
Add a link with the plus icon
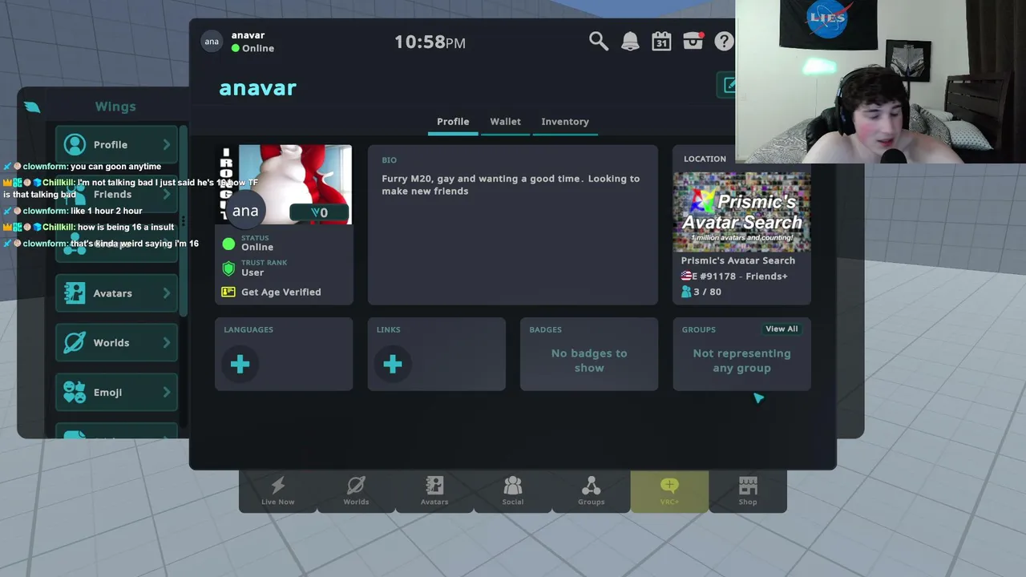(x=392, y=365)
